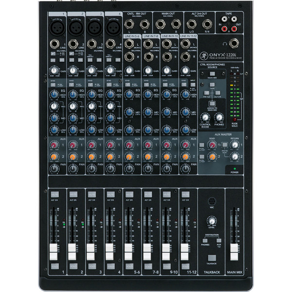Click the channel 2 LINE input jack
This screenshot has height=292, width=292.
pos(73,44)
